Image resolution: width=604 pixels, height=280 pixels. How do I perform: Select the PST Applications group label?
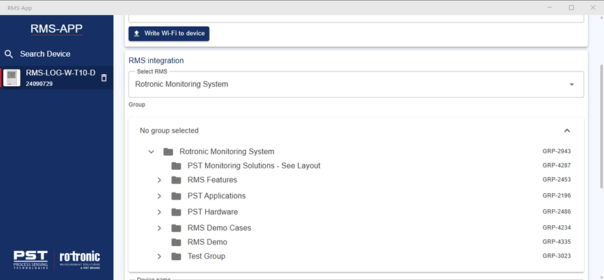pos(217,196)
